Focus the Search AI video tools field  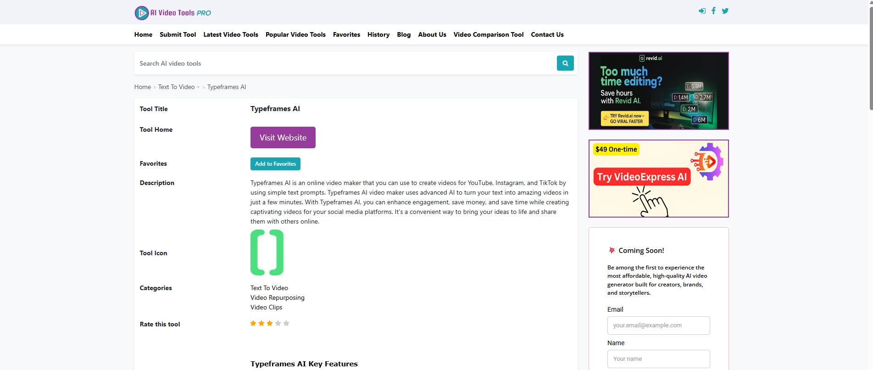pyautogui.click(x=345, y=63)
